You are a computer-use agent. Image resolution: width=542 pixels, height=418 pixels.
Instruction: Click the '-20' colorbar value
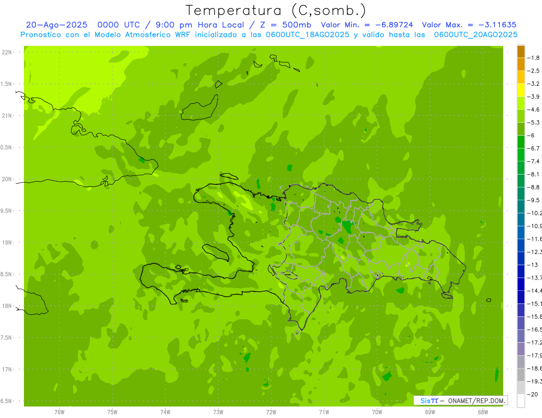(x=533, y=394)
